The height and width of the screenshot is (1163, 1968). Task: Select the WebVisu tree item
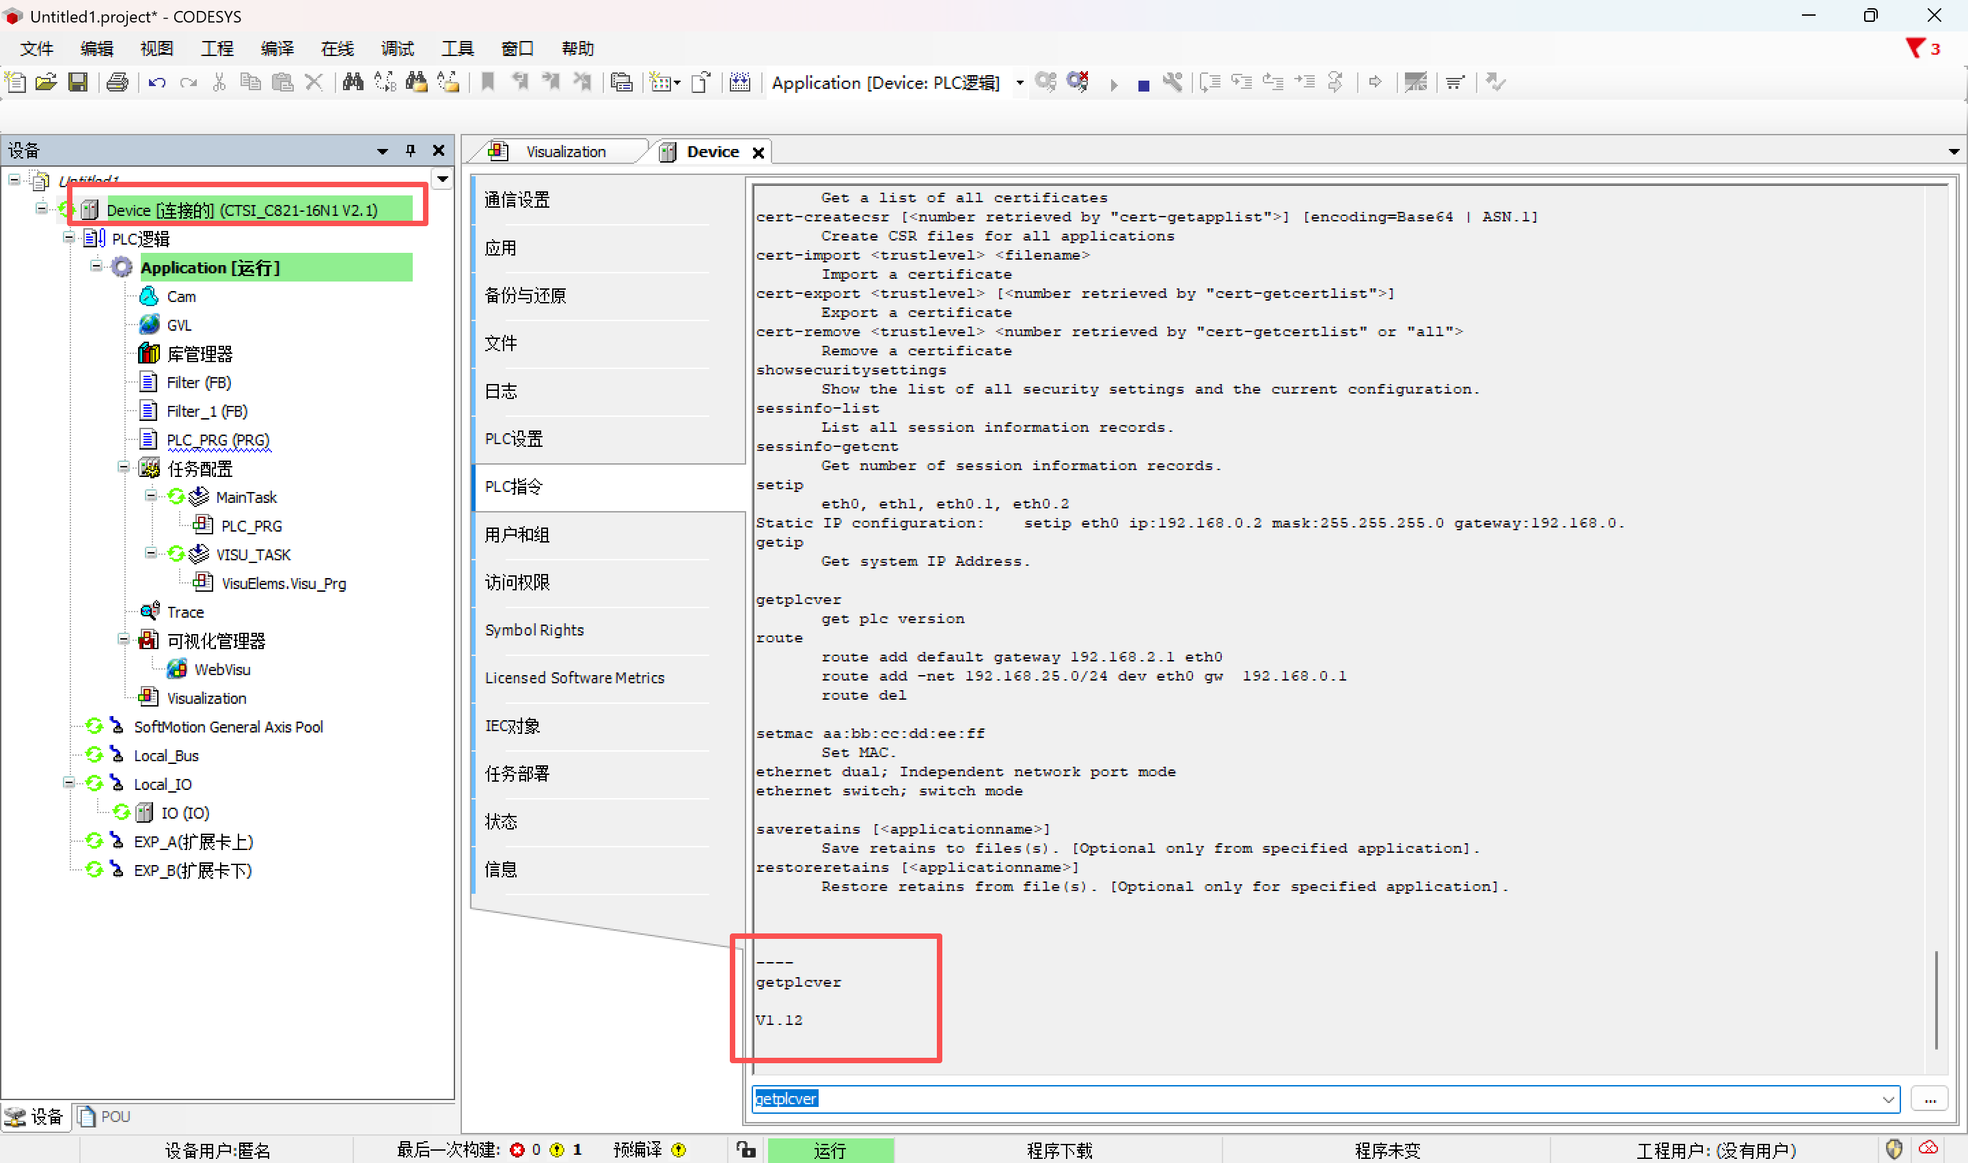223,669
